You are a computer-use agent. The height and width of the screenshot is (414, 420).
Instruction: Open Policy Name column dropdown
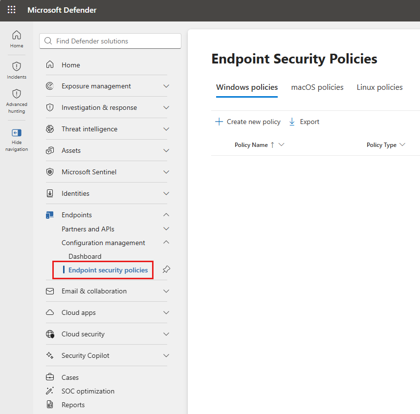tap(281, 145)
